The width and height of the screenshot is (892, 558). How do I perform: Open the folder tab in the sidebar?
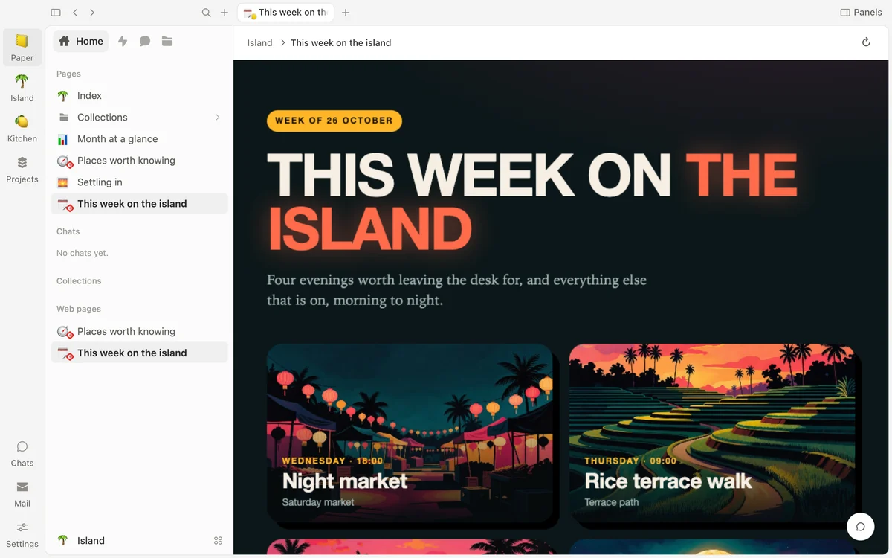coord(167,42)
